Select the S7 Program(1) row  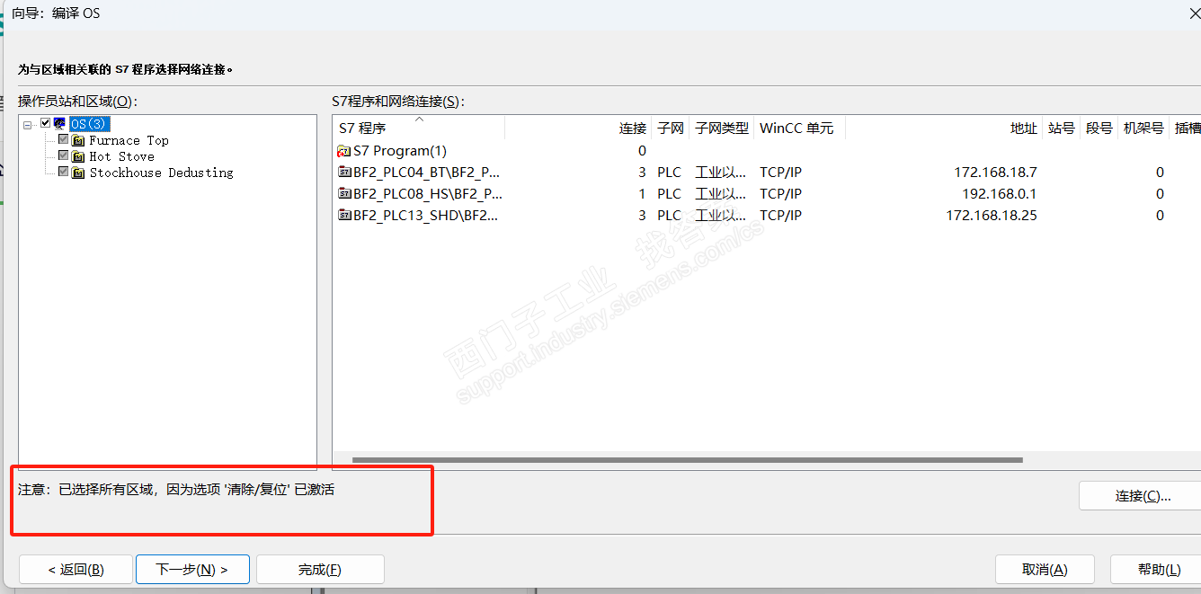[767, 151]
